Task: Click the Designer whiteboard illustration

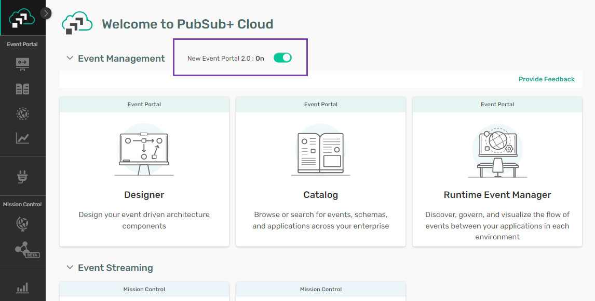Action: coord(144,150)
